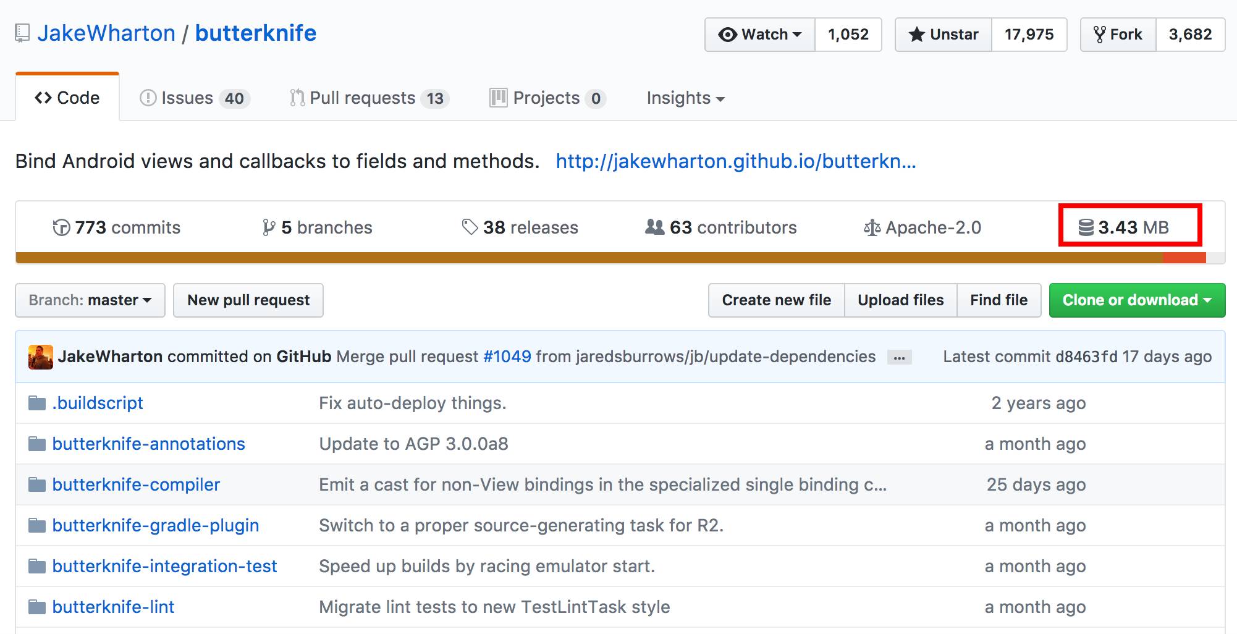Open the Watch dropdown

pos(760,35)
